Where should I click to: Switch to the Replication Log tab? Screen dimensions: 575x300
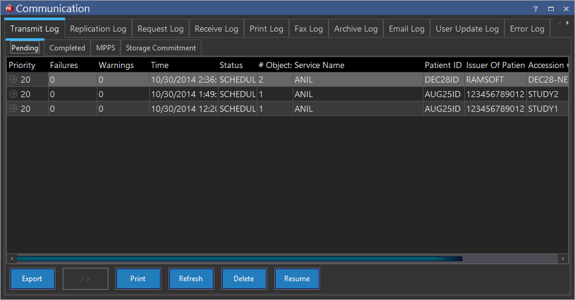click(98, 29)
